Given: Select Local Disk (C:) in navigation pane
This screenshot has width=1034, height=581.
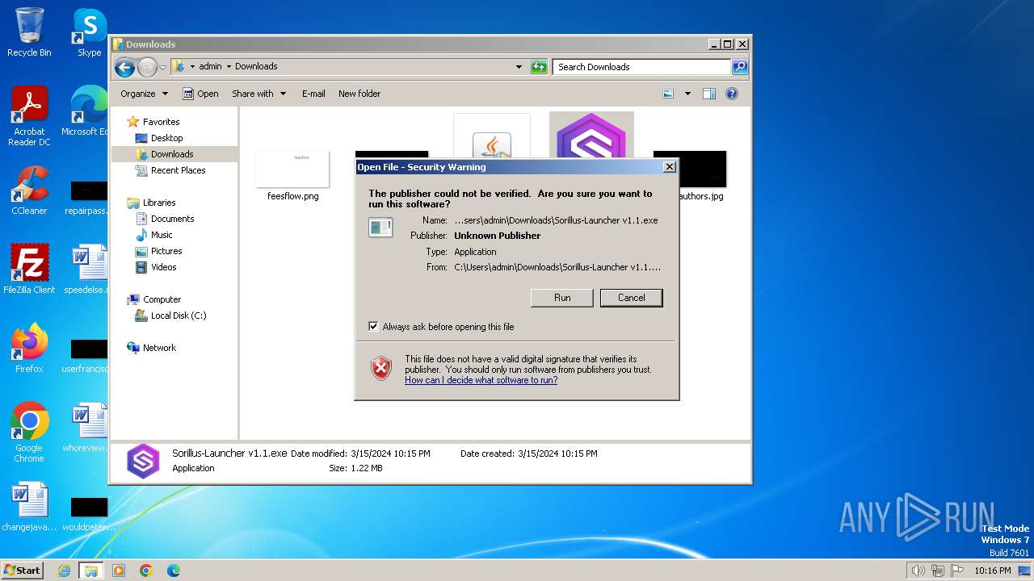Looking at the screenshot, I should (x=178, y=316).
